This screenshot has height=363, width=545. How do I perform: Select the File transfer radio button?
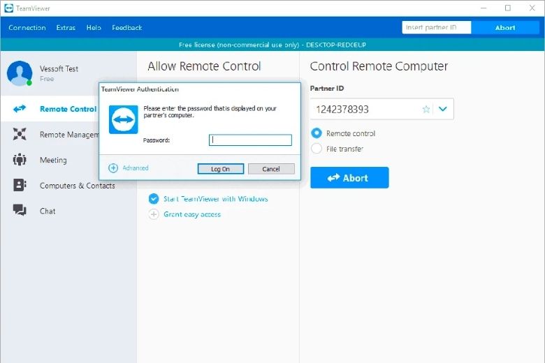[317, 149]
